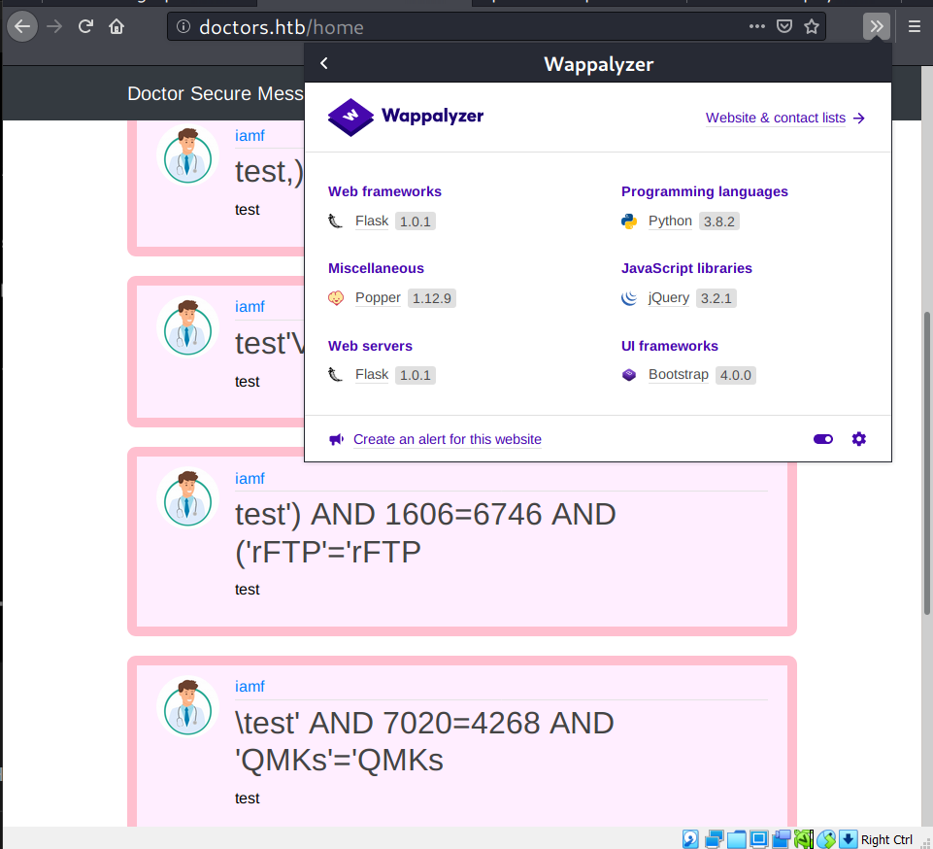
Task: Open page actions three-dot menu
Action: (x=755, y=26)
